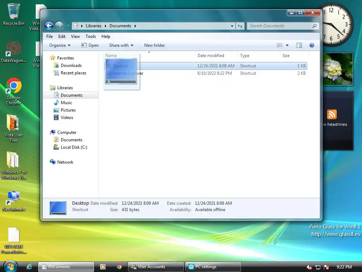Click the Desktop thumbnail in details pane
The image size is (362, 272).
click(58, 208)
